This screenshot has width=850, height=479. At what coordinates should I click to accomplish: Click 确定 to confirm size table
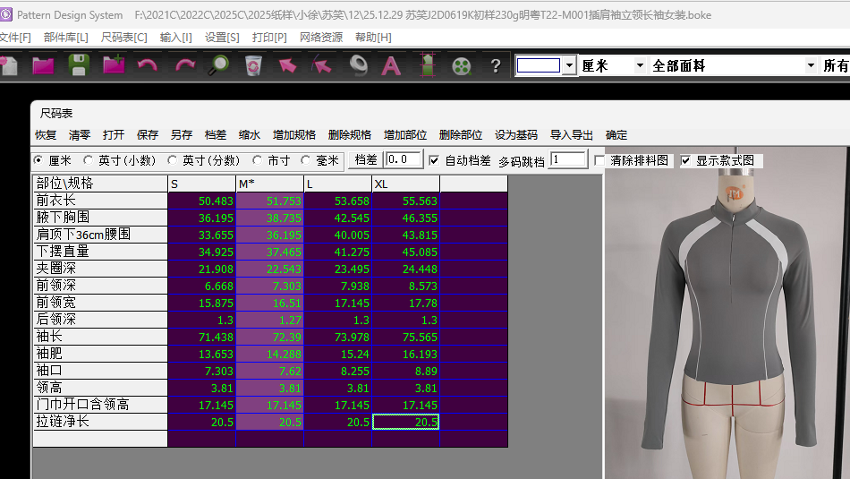click(x=616, y=135)
